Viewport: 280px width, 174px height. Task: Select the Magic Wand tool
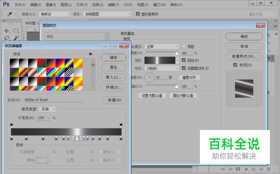(16, 38)
